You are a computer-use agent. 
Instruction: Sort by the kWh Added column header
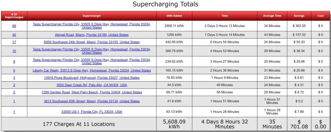click(x=174, y=16)
